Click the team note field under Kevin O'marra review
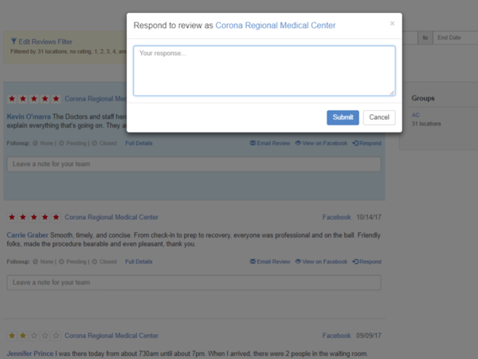The width and height of the screenshot is (478, 359). (x=194, y=164)
